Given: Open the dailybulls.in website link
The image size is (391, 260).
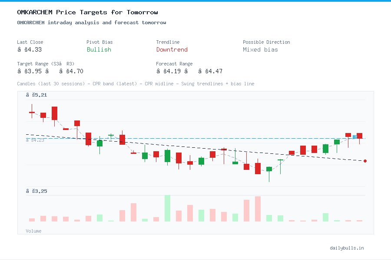Looking at the screenshot, I should [347, 248].
